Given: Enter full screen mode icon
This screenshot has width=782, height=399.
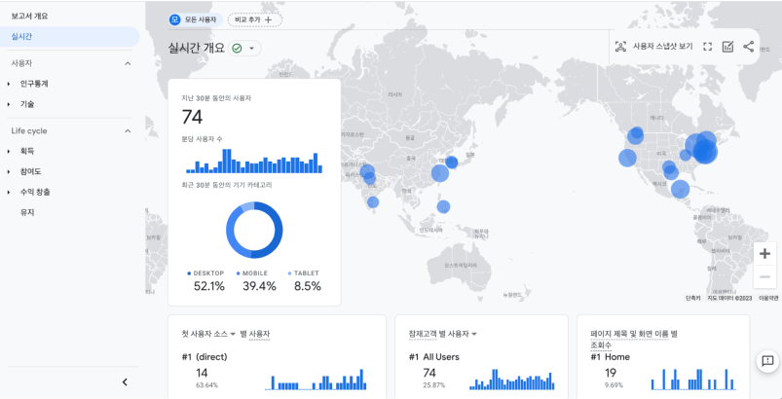Looking at the screenshot, I should [x=707, y=47].
